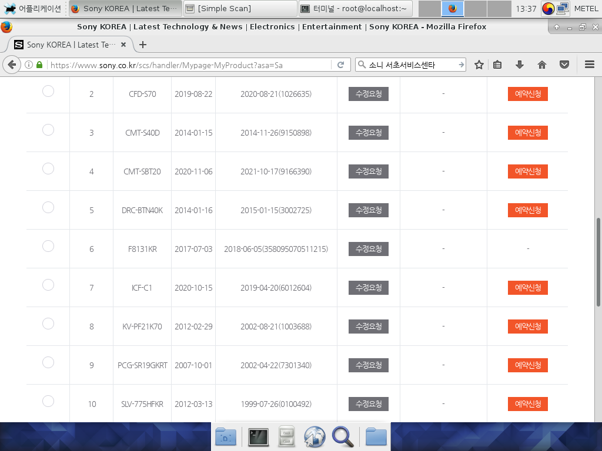
Task: Go to the Firefox home page
Action: tap(541, 65)
